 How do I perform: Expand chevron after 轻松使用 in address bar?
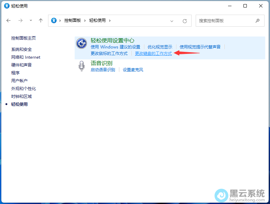[x=110, y=20]
